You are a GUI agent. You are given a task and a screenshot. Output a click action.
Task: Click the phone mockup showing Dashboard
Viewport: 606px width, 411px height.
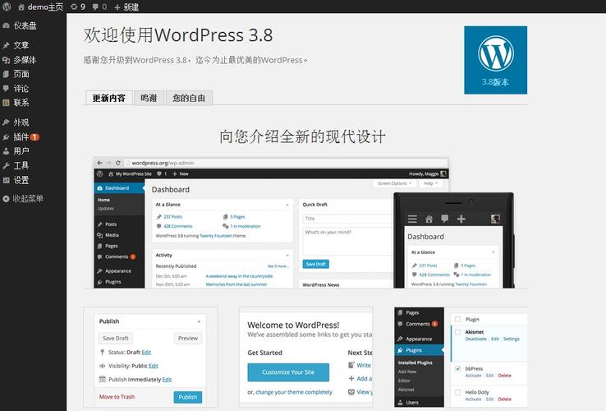pyautogui.click(x=454, y=240)
